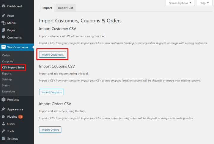Click the Posts pushpin icon
Screen dimensions: 214x144
click(x=4, y=16)
